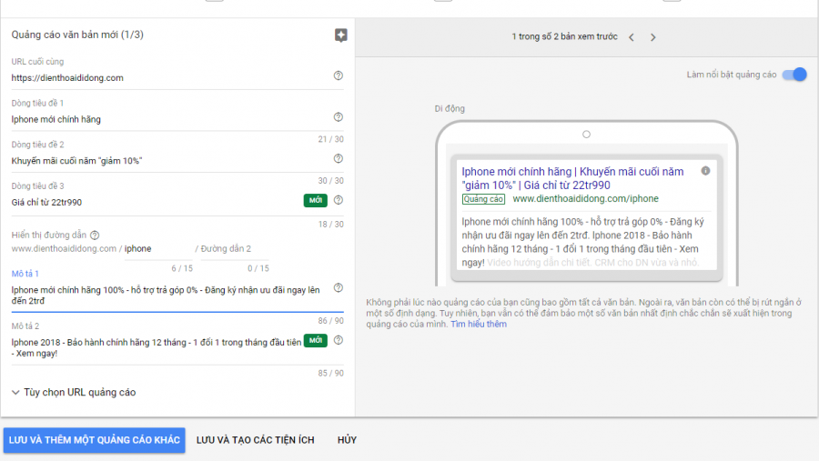
Task: Click the headline 3 field "Giá chỉ từ 22tr990"
Action: click(155, 202)
